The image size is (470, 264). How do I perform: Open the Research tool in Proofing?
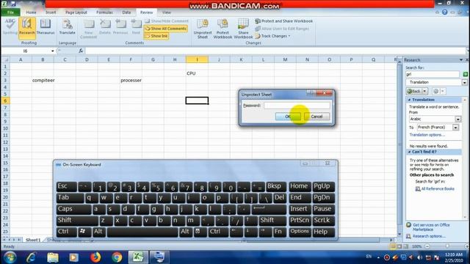(x=27, y=28)
